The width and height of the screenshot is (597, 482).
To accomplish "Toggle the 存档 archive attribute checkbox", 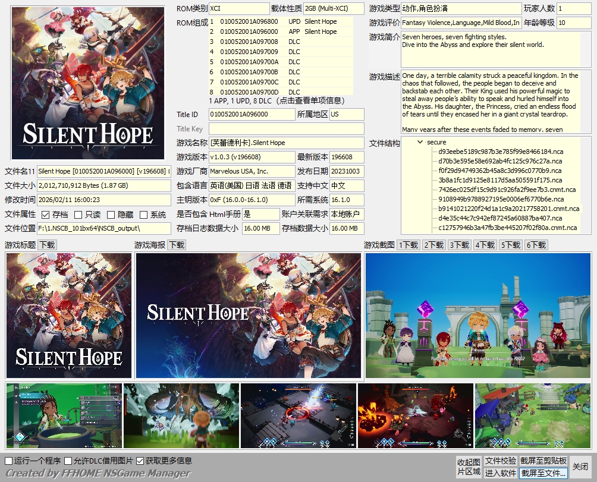I will pos(45,215).
